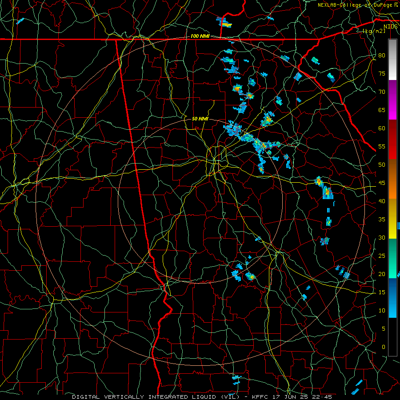Click the 40 value on the color scale
The width and height of the screenshot is (400, 400).
(x=382, y=201)
